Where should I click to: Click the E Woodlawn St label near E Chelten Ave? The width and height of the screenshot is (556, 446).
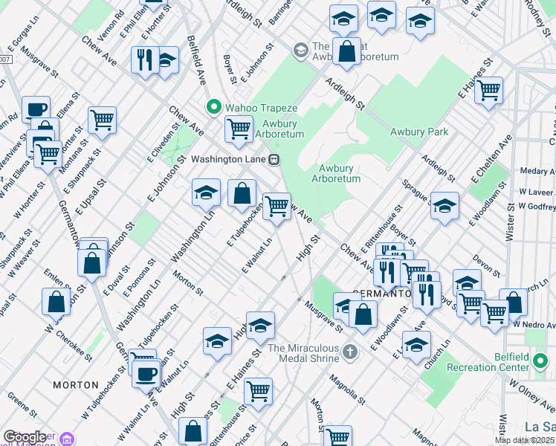[488, 204]
